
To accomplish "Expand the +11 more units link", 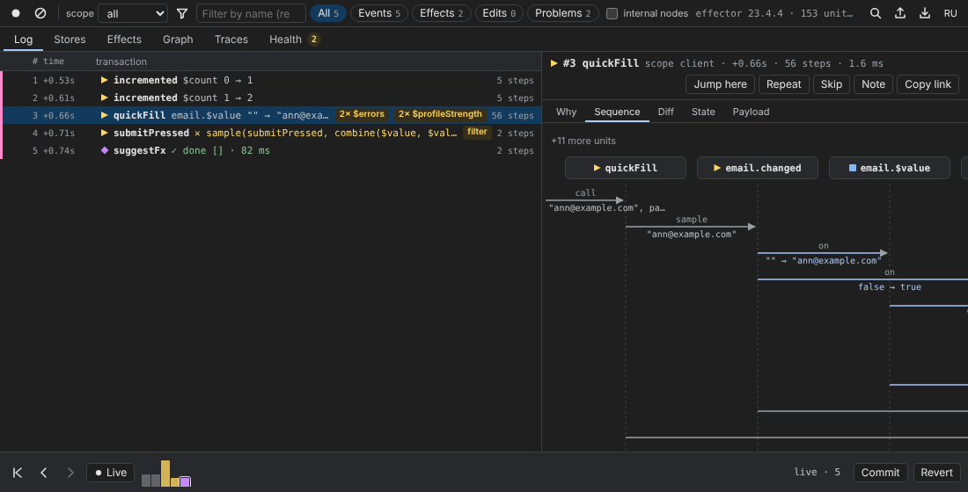I will pyautogui.click(x=583, y=141).
